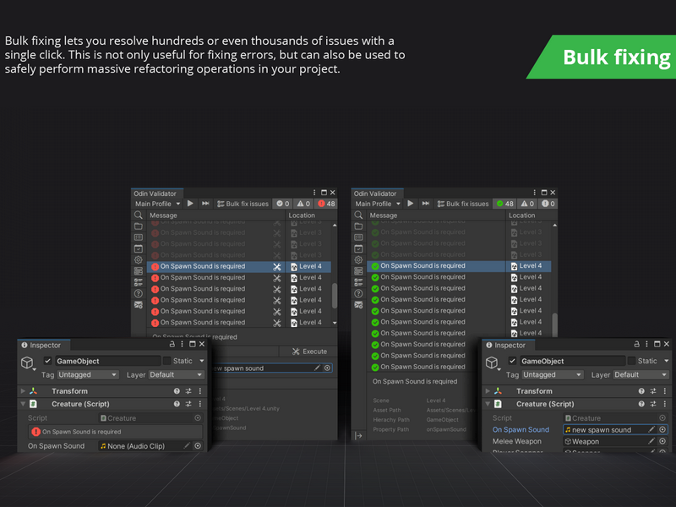The image size is (676, 507).
Task: Click fix icon on highlighted row, left Validator
Action: tap(277, 266)
